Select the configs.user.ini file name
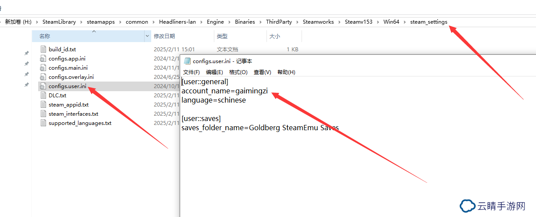This screenshot has width=536, height=217. point(67,86)
